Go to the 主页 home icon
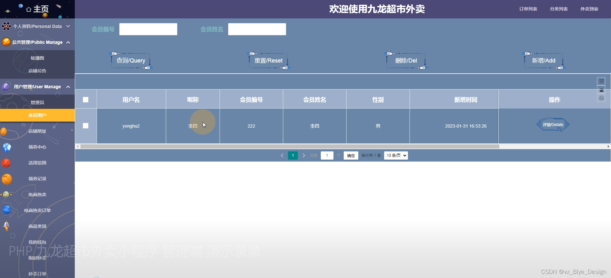Image resolution: width=611 pixels, height=278 pixels. [29, 9]
